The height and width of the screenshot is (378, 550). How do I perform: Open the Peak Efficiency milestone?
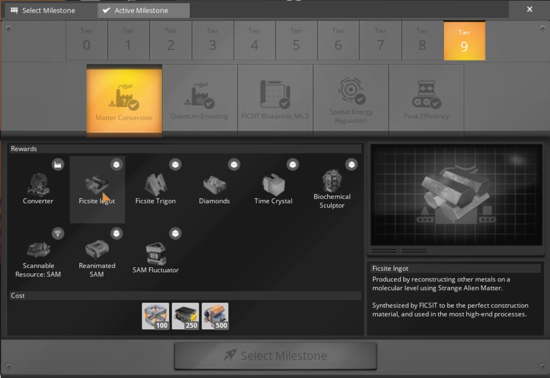427,100
